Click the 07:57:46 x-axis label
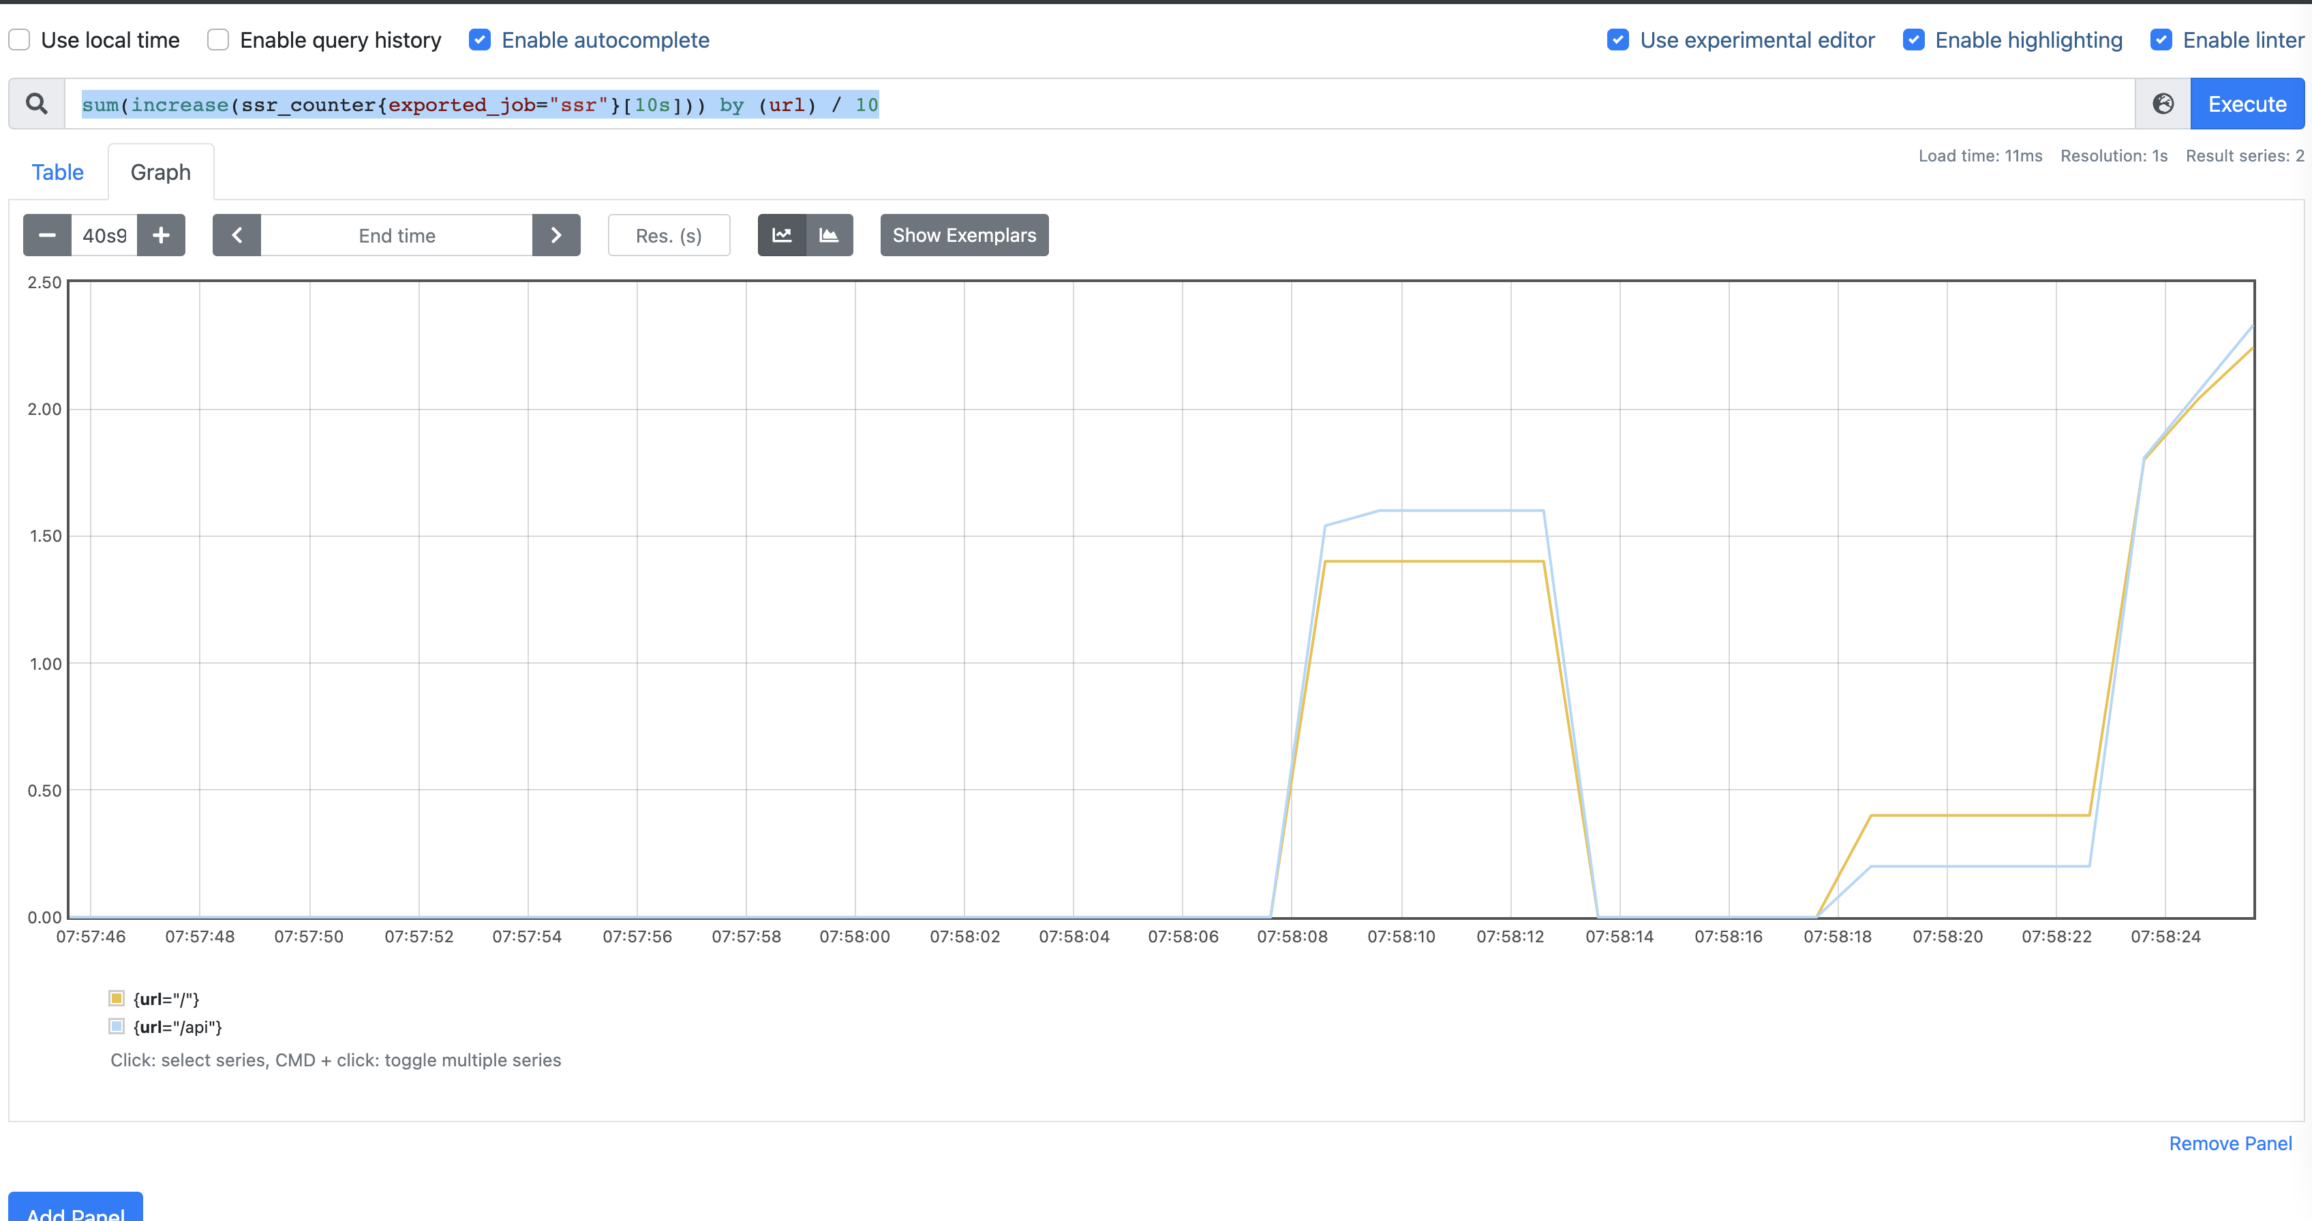The width and height of the screenshot is (2312, 1221). click(91, 937)
